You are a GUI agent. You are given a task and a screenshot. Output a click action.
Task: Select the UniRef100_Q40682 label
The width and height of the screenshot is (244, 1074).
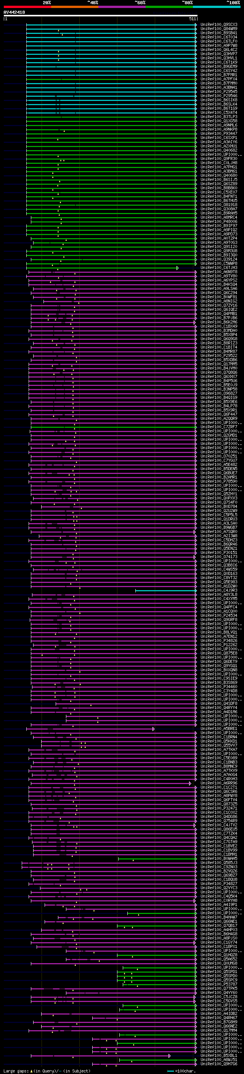[219, 150]
